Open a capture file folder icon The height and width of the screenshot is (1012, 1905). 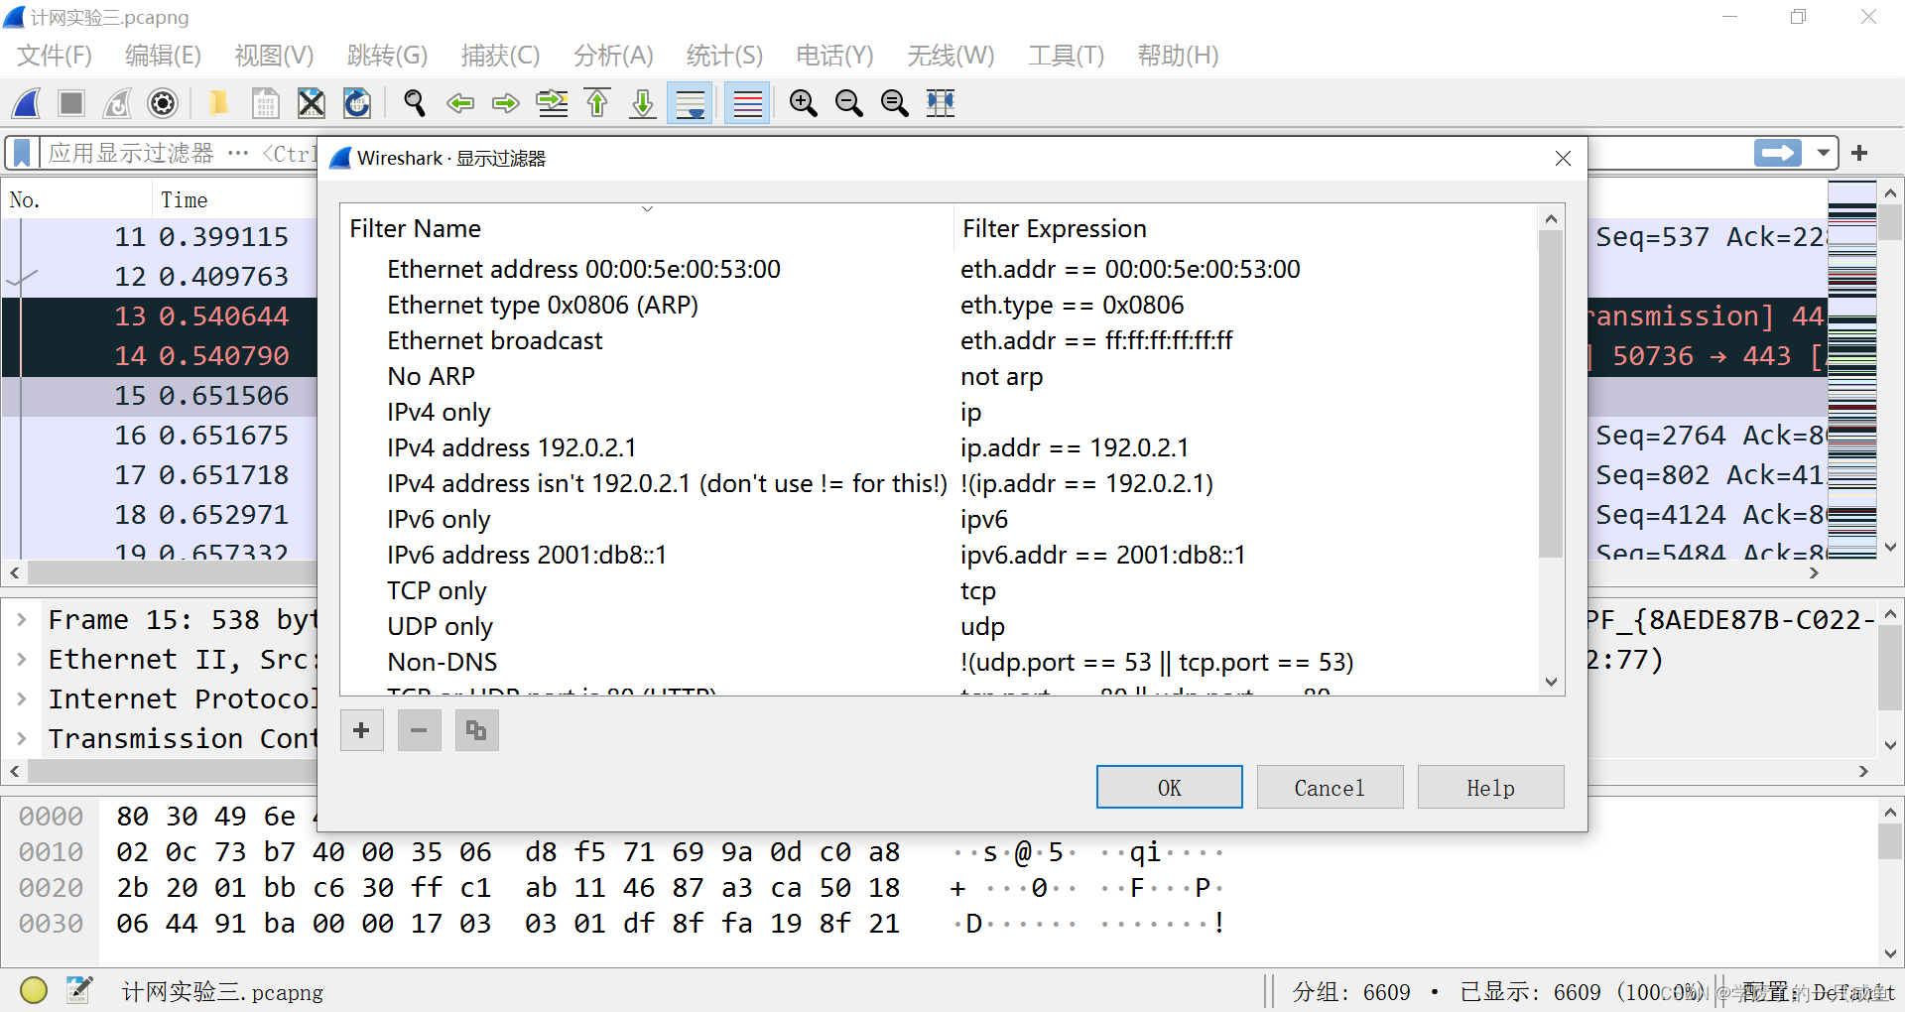218,103
